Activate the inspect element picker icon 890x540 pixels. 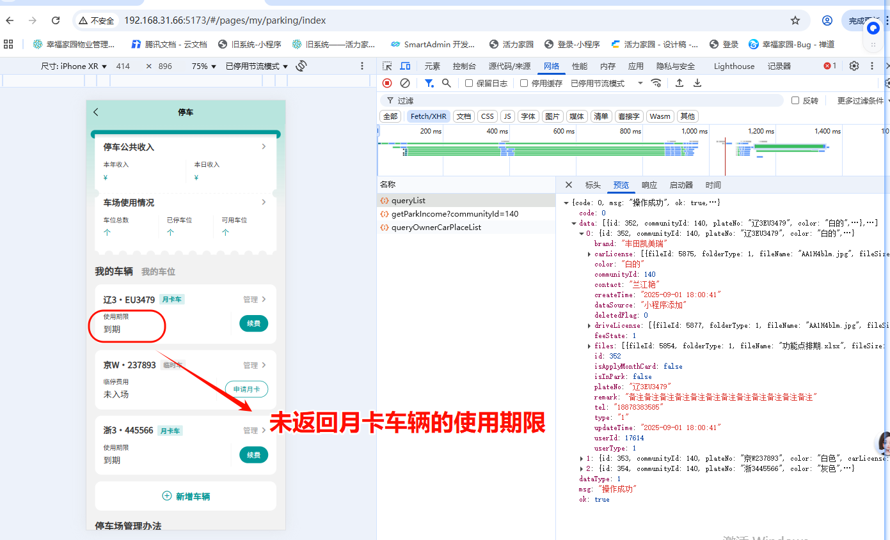(387, 66)
